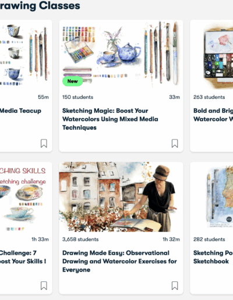Screen dimensions: 233x300
Task: Open 'Sketching Magic: Boost Your Watercolors' title
Action: point(110,119)
